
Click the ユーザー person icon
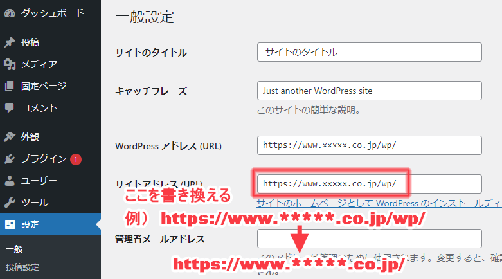click(10, 181)
